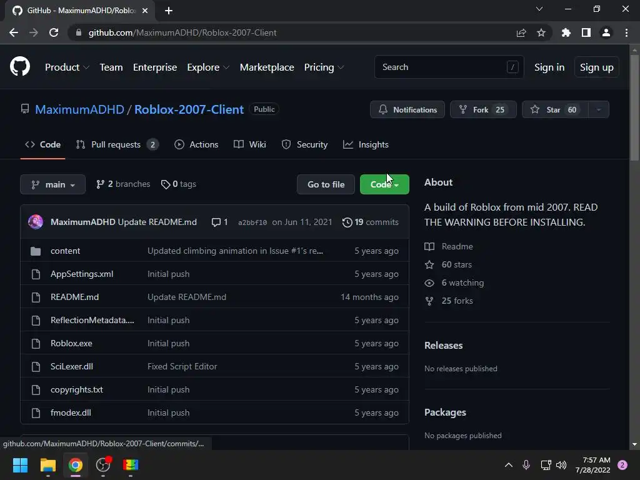Click the Notifications button
The height and width of the screenshot is (480, 640).
point(407,110)
